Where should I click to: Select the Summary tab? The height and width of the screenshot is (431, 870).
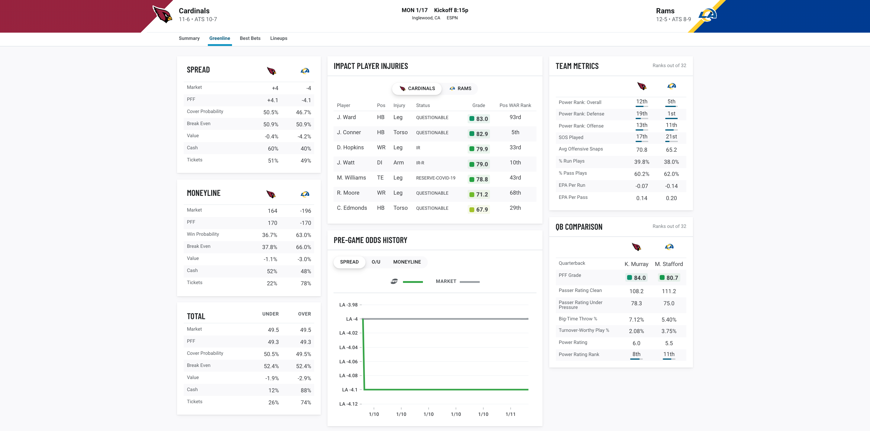point(188,38)
